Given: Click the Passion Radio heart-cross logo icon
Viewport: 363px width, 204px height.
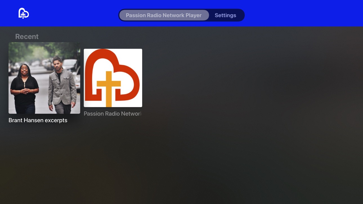Looking at the screenshot, I should tap(24, 13).
